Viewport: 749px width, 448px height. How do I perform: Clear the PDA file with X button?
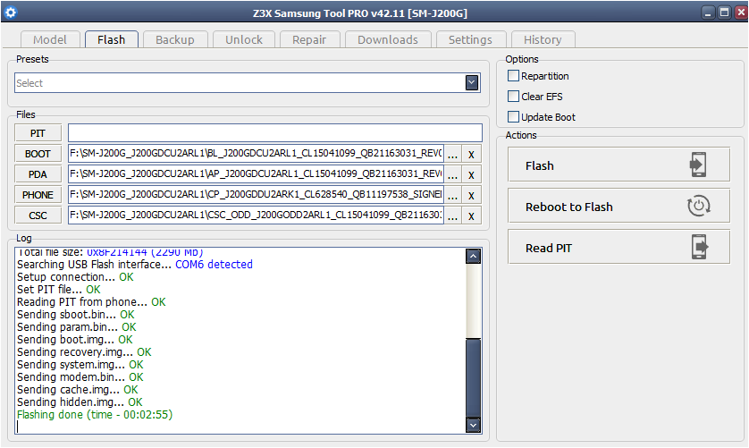point(471,174)
